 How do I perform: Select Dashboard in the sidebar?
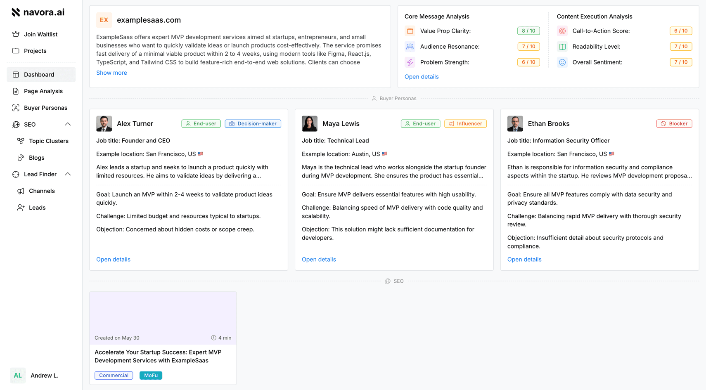[39, 74]
